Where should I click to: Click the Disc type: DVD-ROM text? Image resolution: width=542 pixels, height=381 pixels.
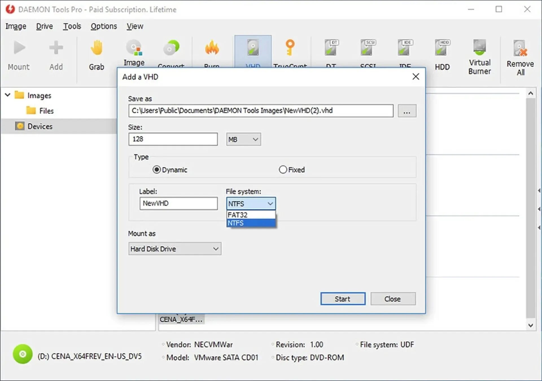point(310,358)
